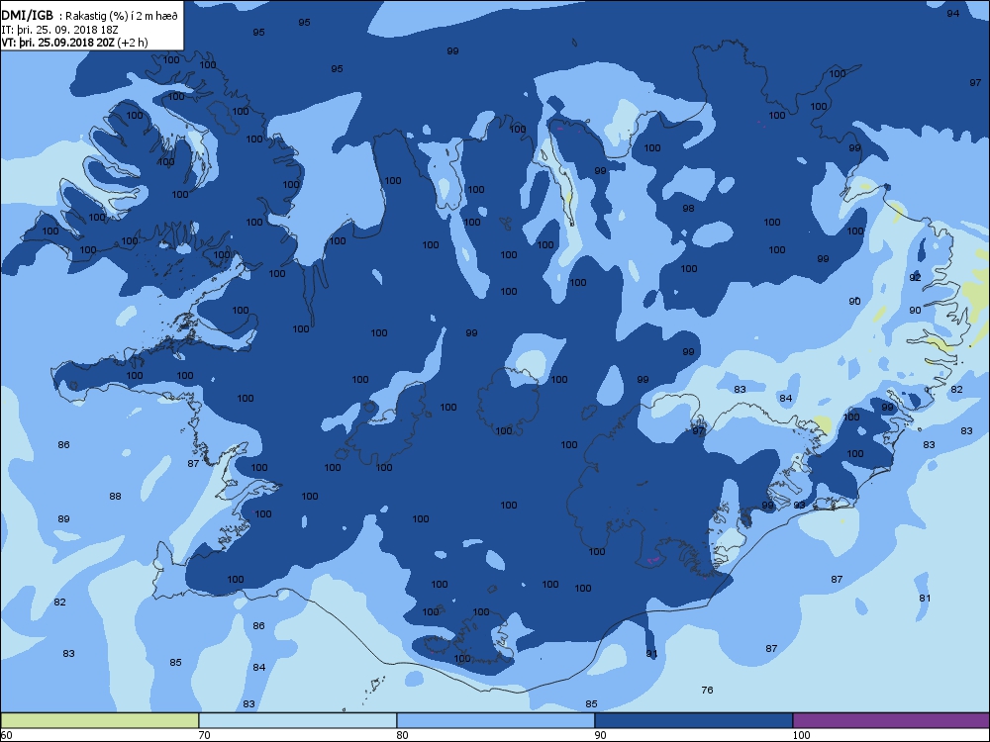Click the legend scale label "80"

[x=402, y=735]
